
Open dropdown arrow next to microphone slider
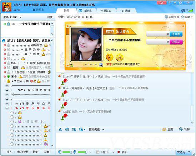(90, 152)
